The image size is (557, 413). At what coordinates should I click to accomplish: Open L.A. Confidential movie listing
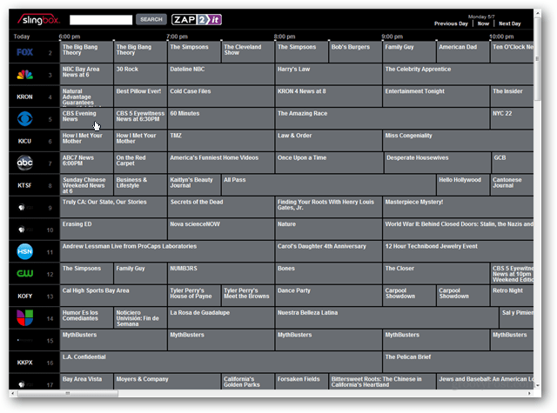click(221, 363)
